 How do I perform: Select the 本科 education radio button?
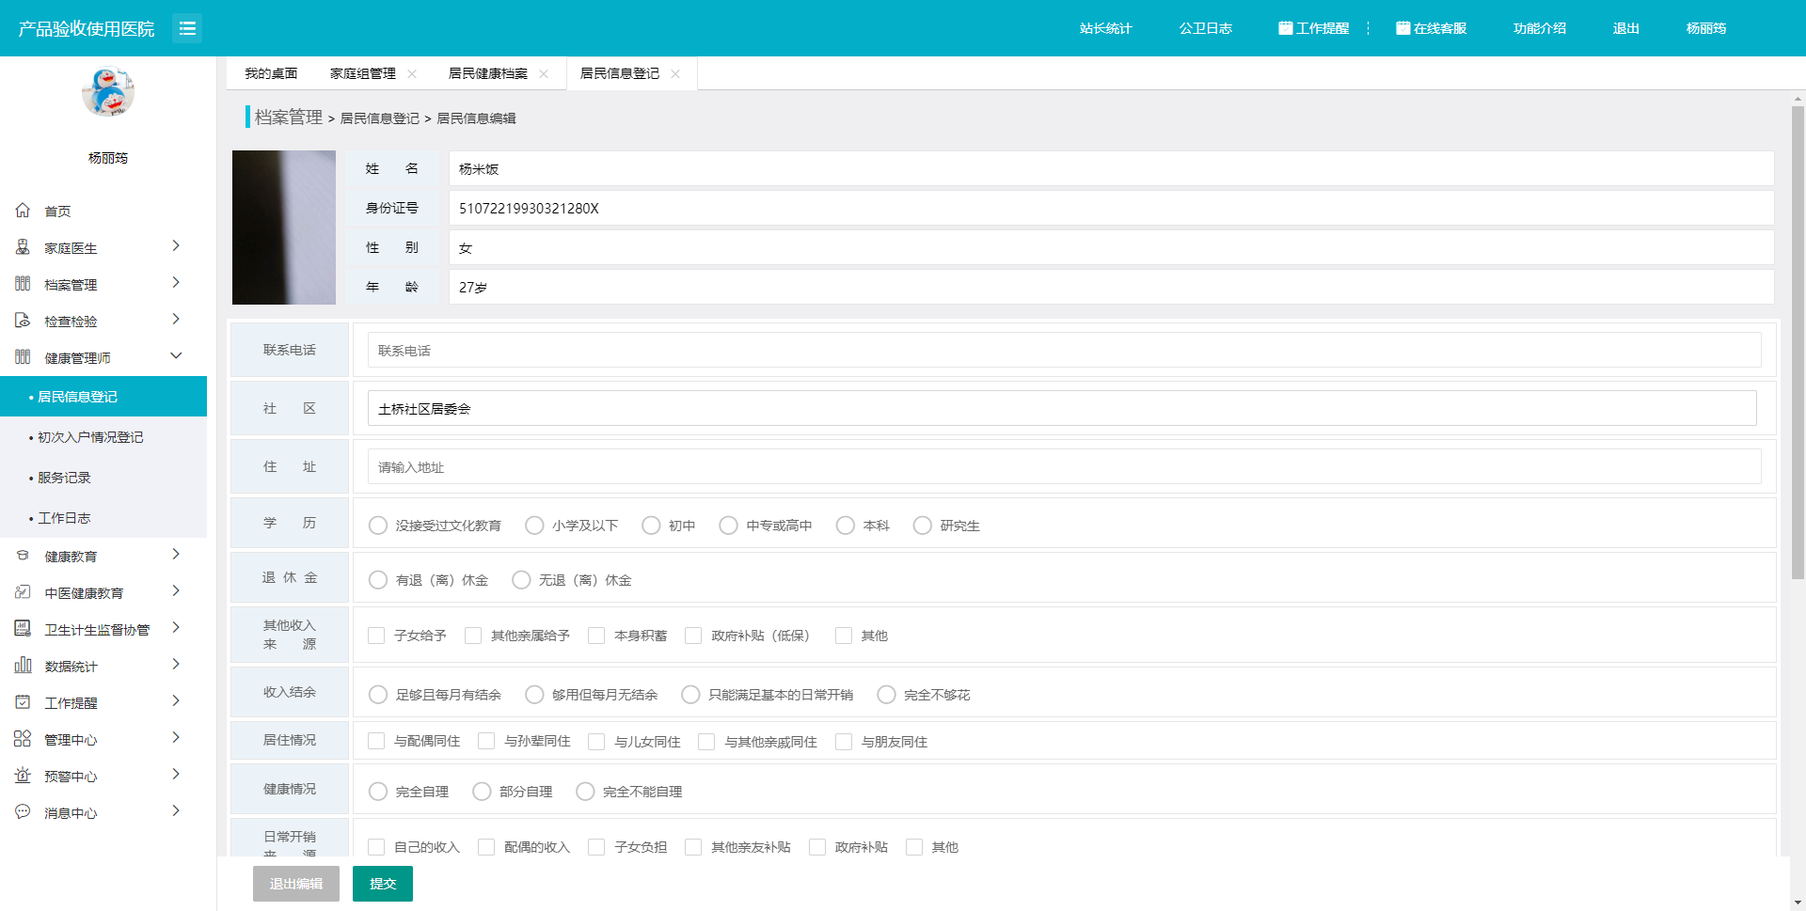tap(846, 526)
